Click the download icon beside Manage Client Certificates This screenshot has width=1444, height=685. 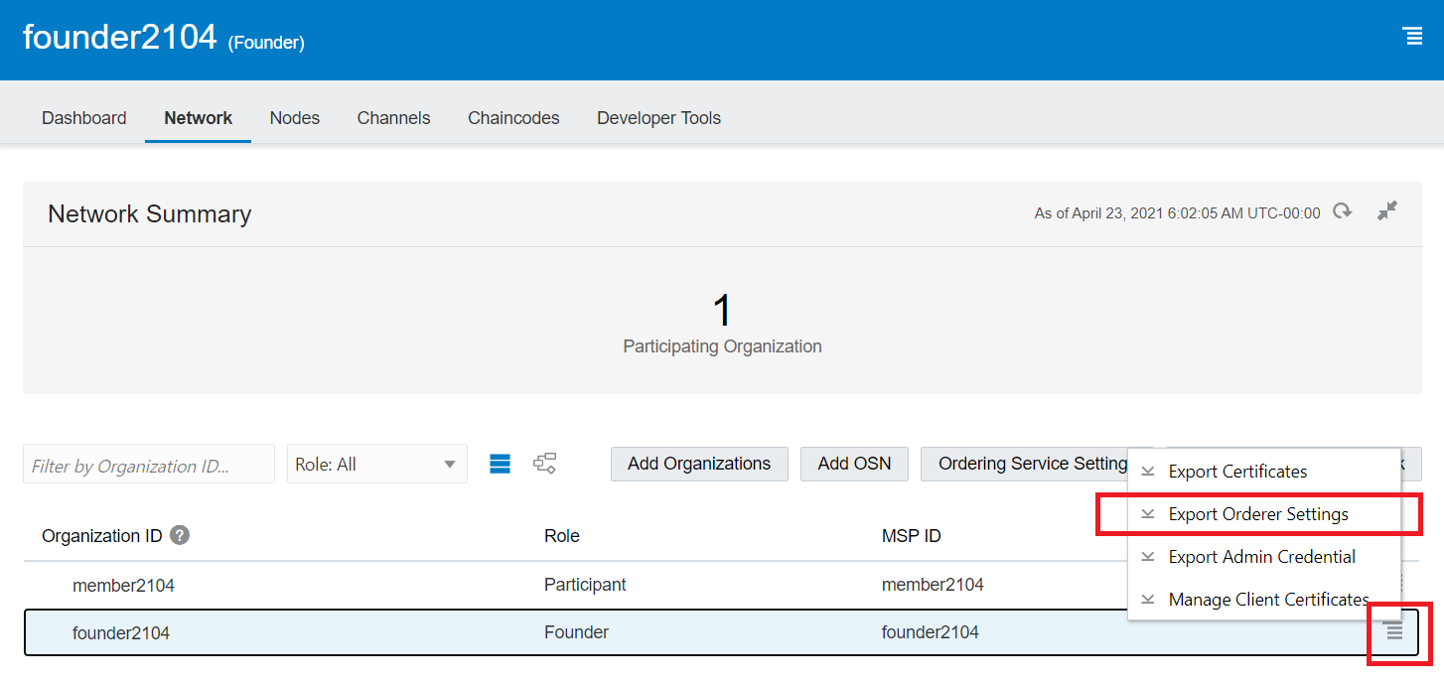coord(1149,599)
